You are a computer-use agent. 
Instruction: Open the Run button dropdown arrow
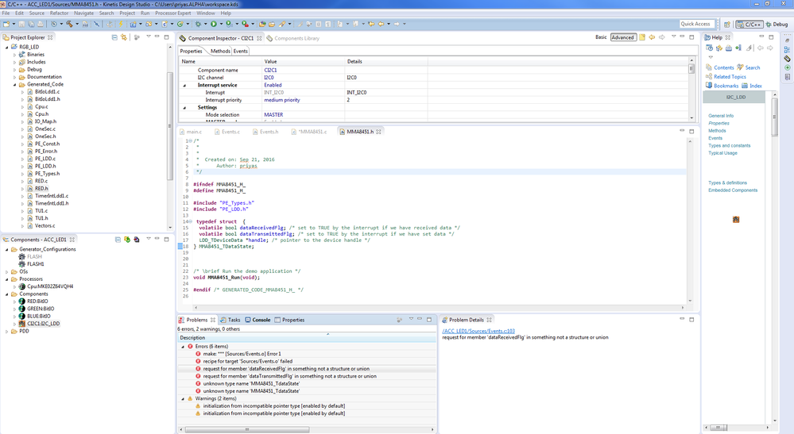(x=221, y=24)
